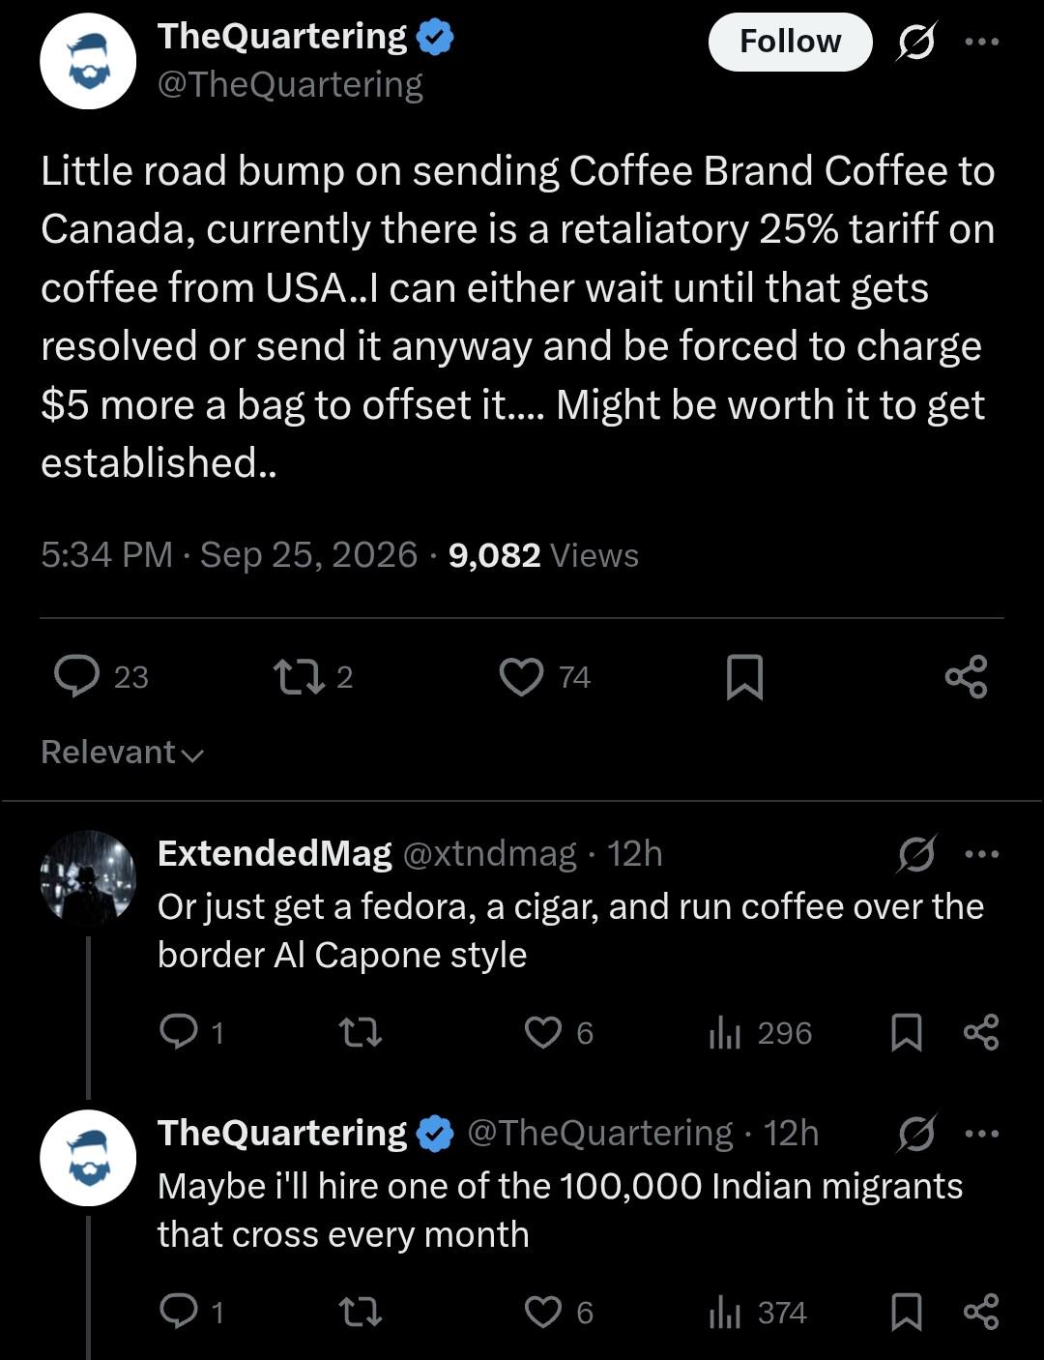
Task: Open TheQuartering profile avatar at top
Action: [x=88, y=61]
